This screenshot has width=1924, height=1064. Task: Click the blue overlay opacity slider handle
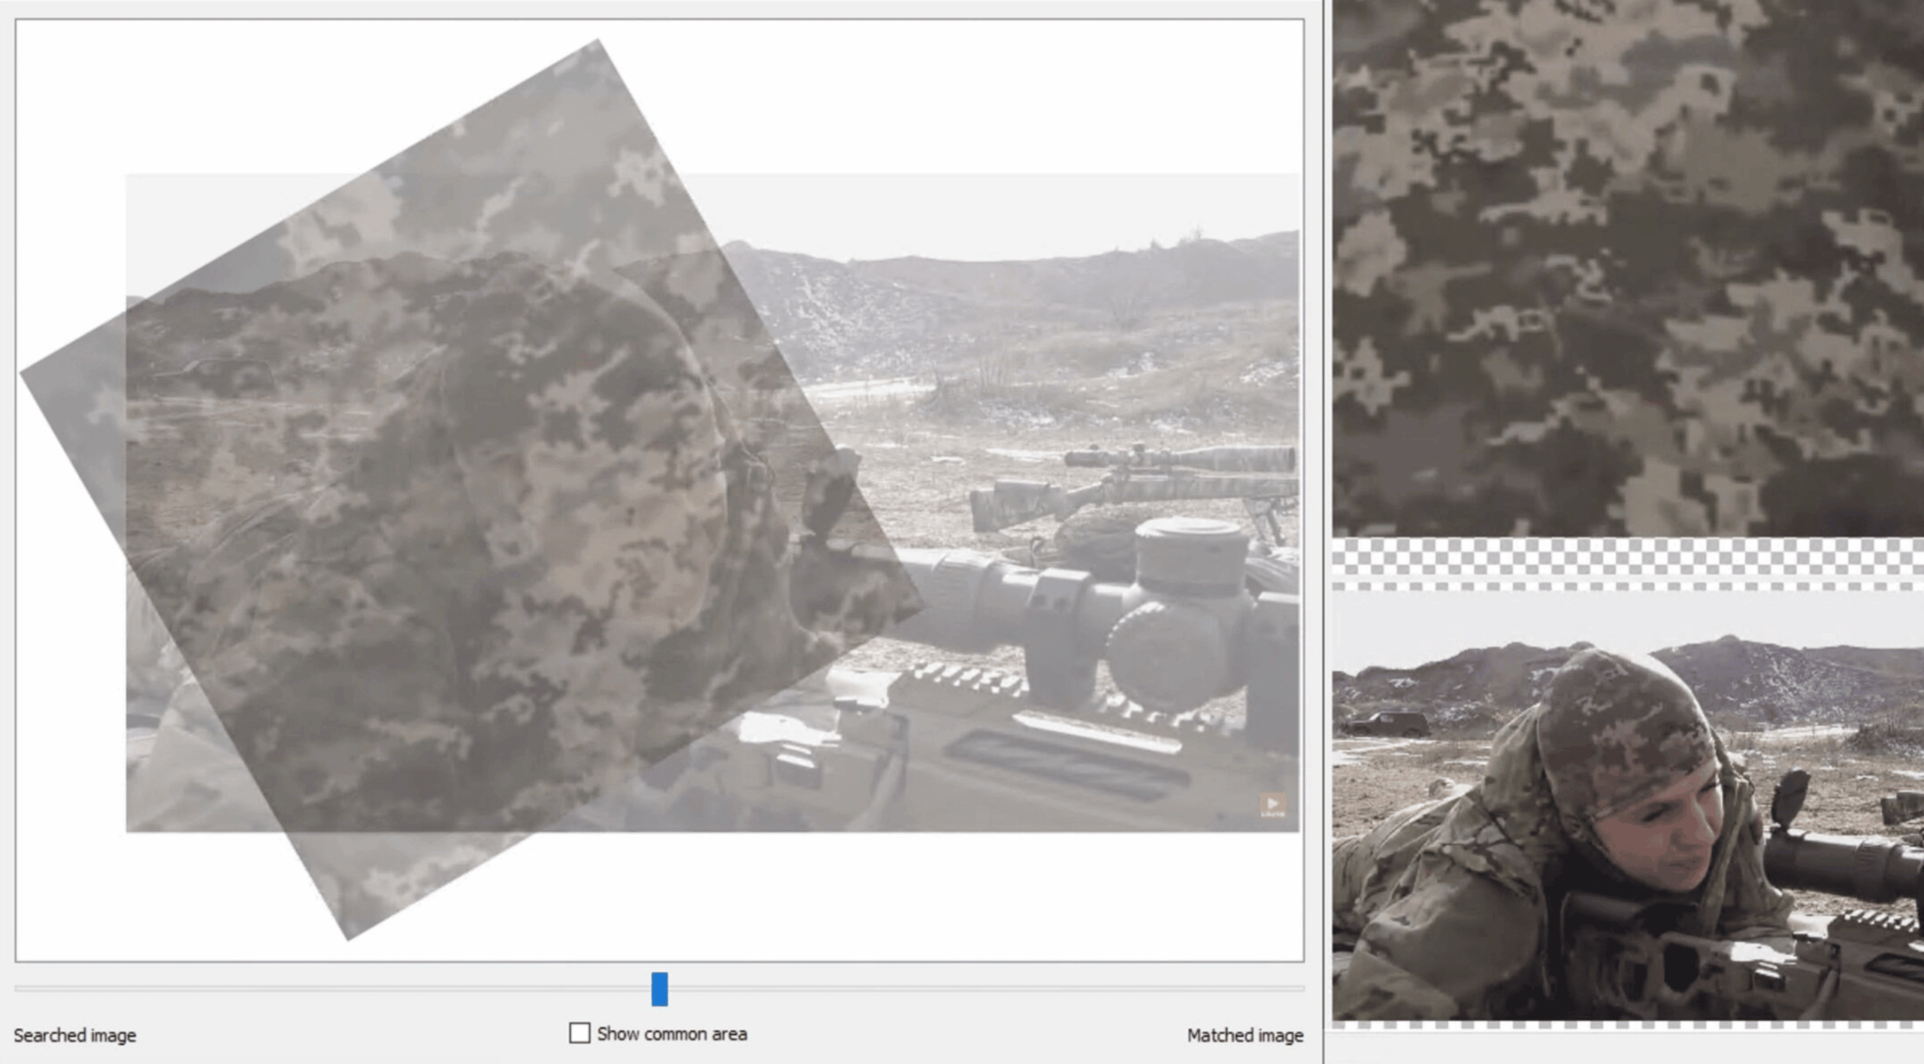point(659,989)
